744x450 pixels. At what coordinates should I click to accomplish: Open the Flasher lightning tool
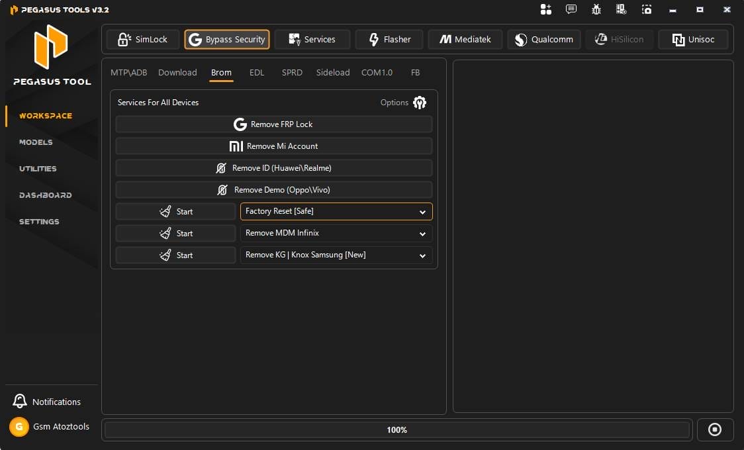pos(389,39)
